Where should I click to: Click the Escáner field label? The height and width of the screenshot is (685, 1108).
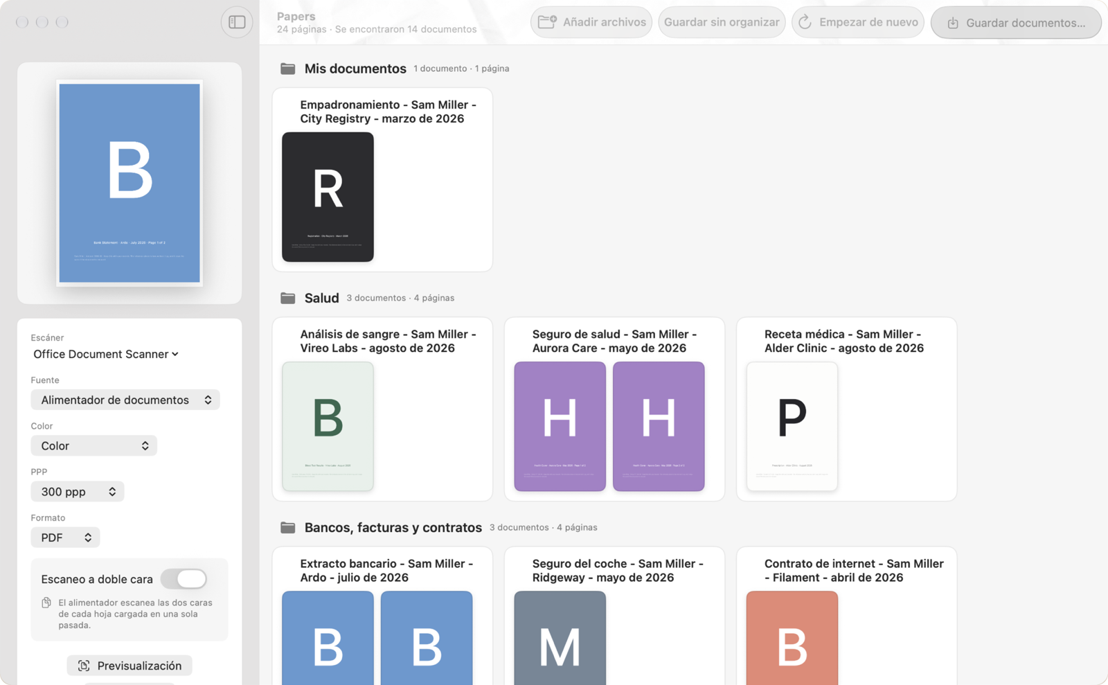47,337
